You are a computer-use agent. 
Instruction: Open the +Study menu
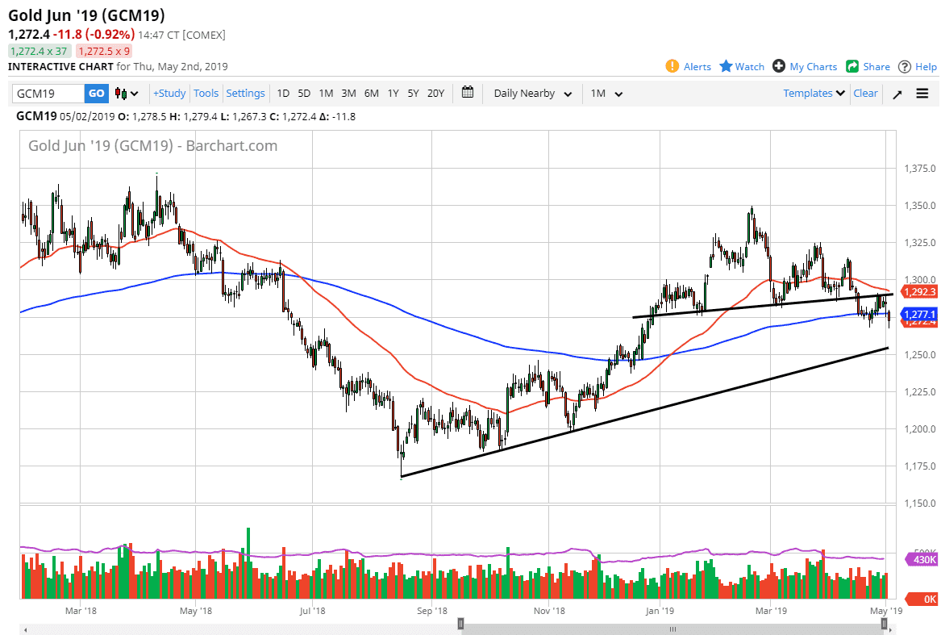click(169, 93)
